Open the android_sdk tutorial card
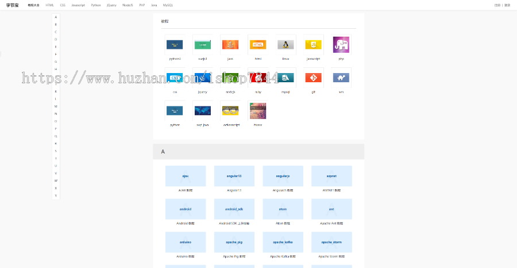This screenshot has height=268, width=517. pos(234,209)
